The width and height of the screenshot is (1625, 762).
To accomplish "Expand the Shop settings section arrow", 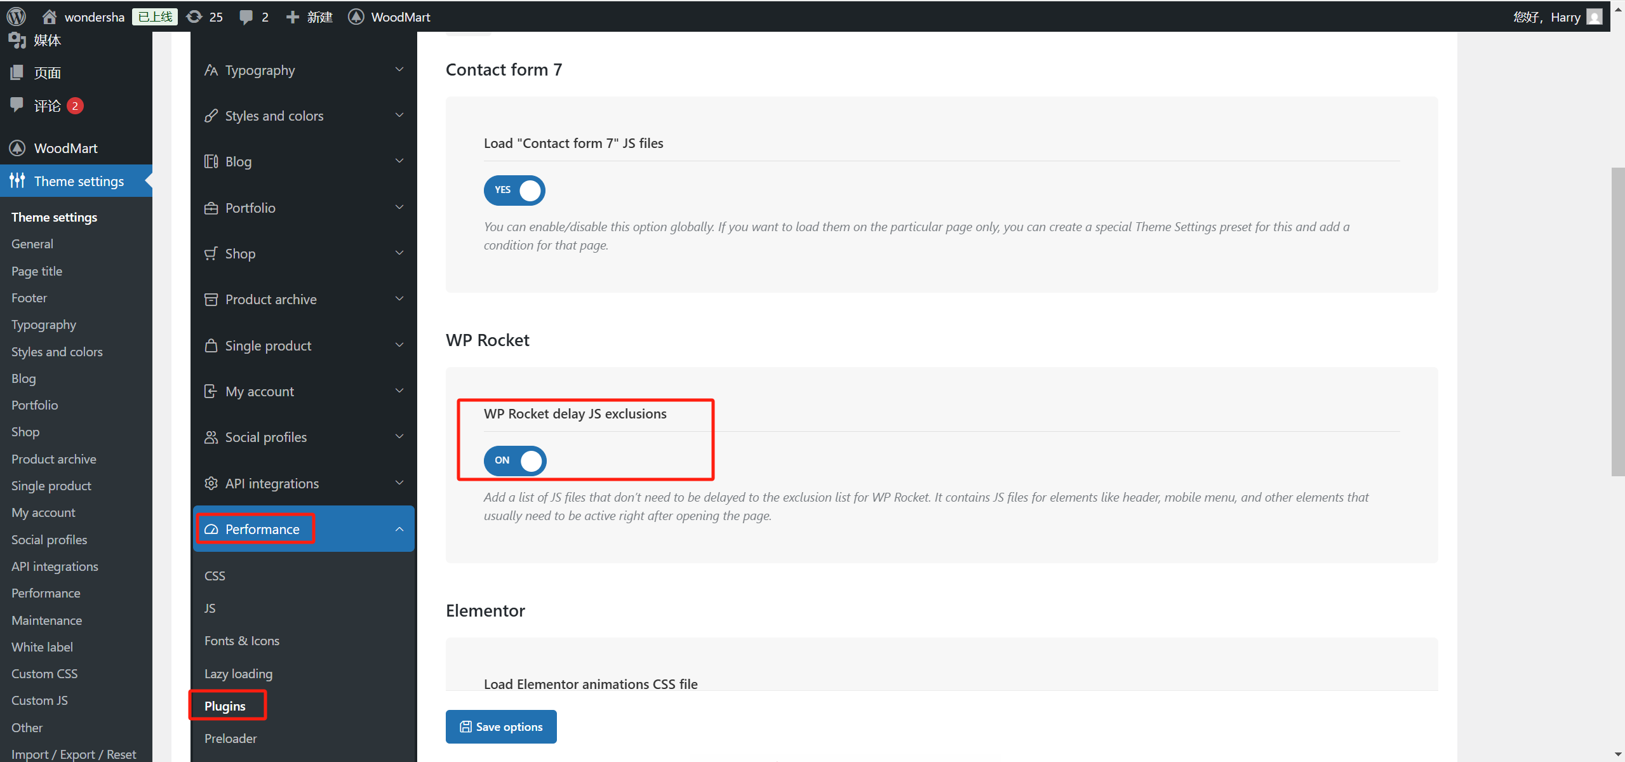I will pos(399,253).
